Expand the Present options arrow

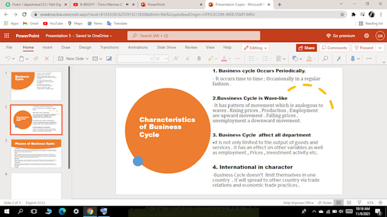380,48
